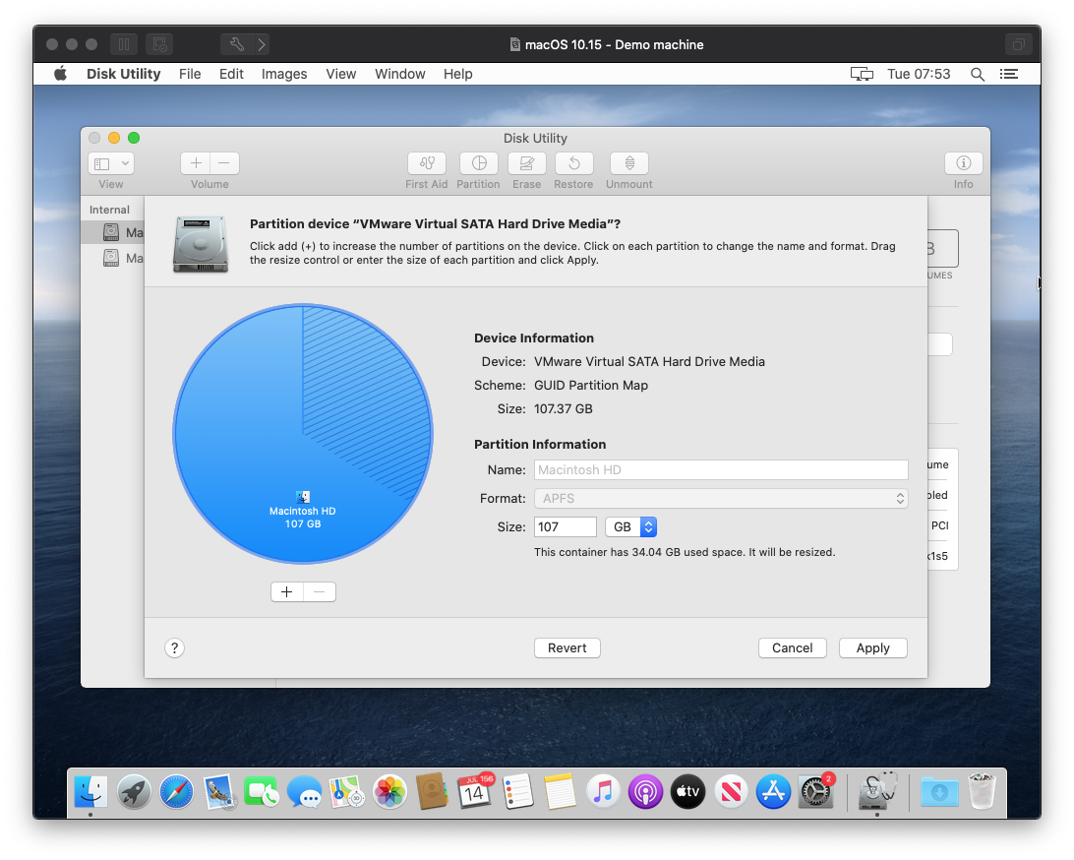Image resolution: width=1074 pixels, height=860 pixels.
Task: Add a partition with the plus button below the pie chart
Action: coord(287,592)
